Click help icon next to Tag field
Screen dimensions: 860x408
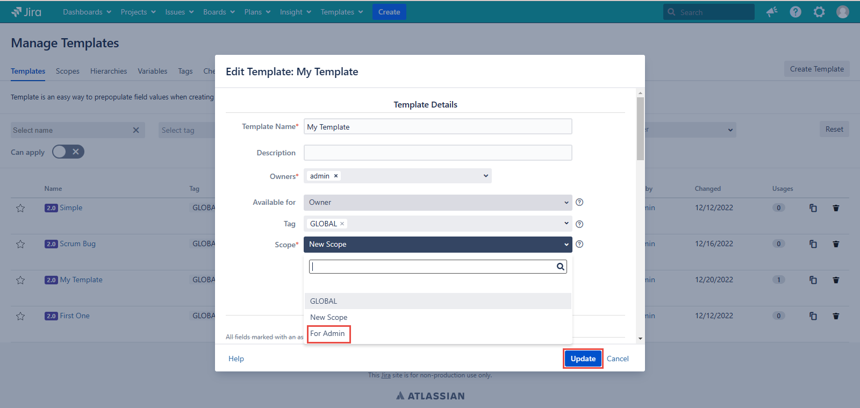click(x=579, y=224)
